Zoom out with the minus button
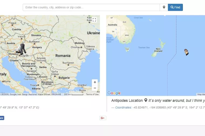This screenshot has height=136, width=205. (x=95, y=88)
